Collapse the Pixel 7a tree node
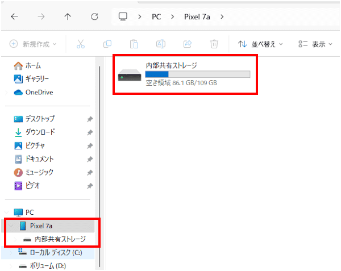The image size is (341, 271). tap(11, 226)
